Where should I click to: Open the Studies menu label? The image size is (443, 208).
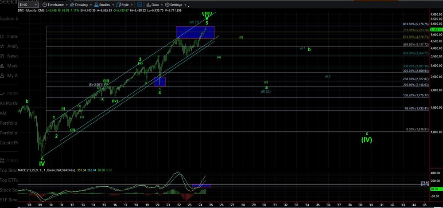[x=105, y=5]
